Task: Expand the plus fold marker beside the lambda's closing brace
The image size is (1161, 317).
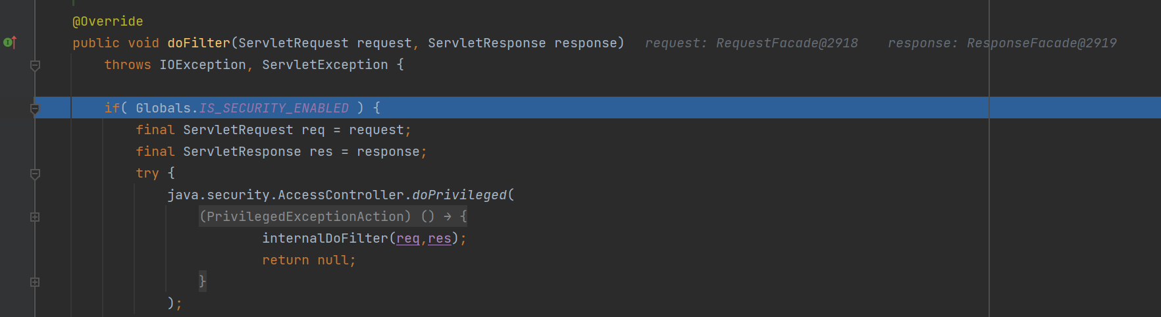Action: (x=36, y=282)
